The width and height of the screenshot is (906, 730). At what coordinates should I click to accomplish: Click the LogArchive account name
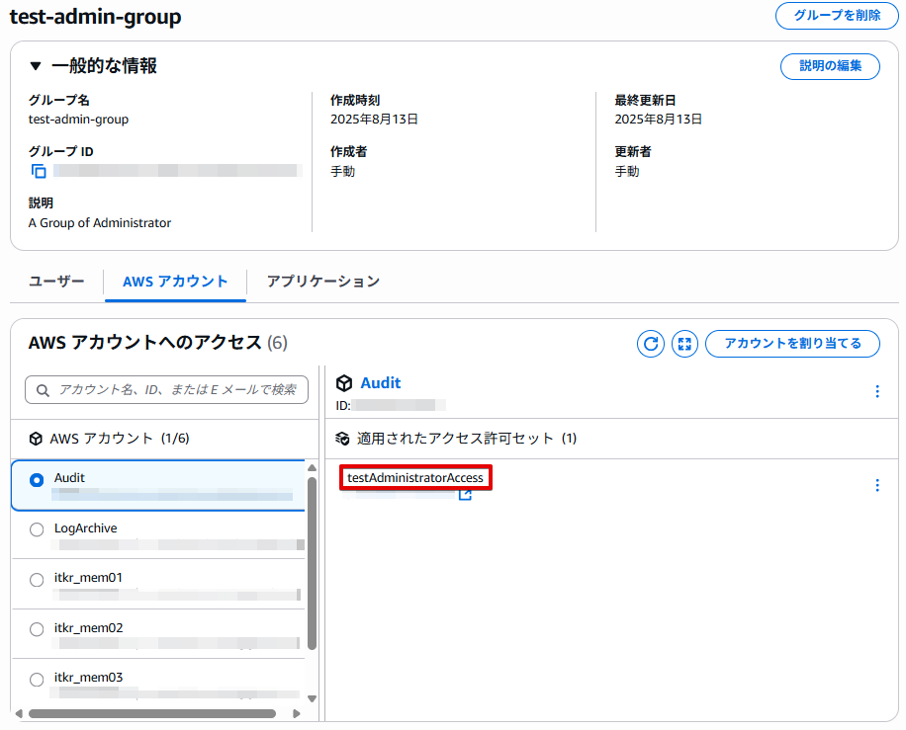(x=85, y=528)
